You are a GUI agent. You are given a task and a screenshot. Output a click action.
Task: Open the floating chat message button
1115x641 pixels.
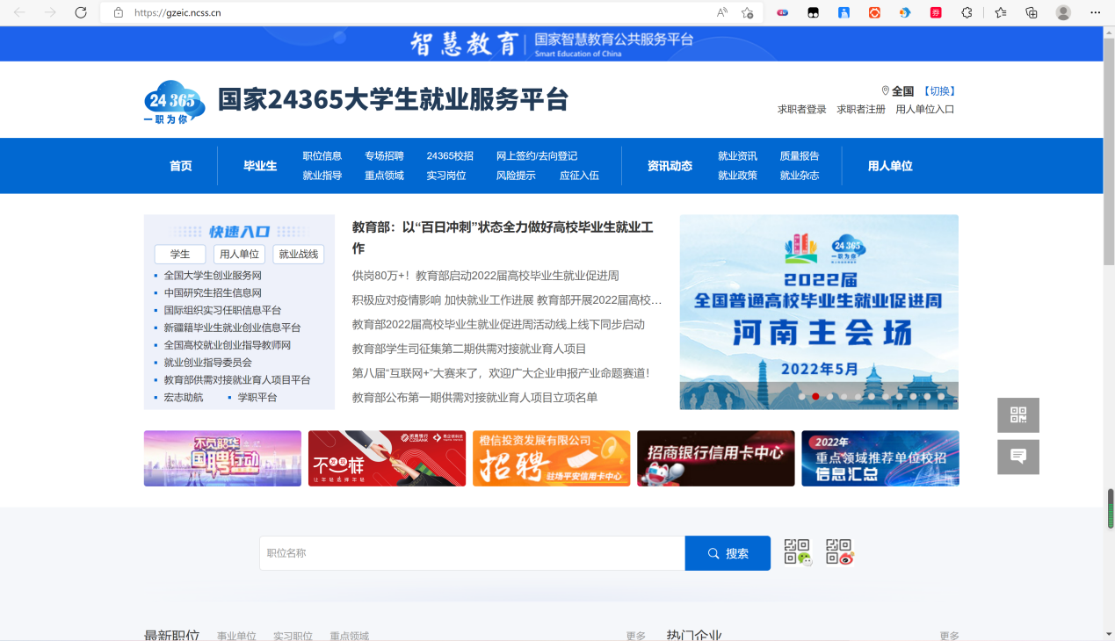pos(1017,457)
